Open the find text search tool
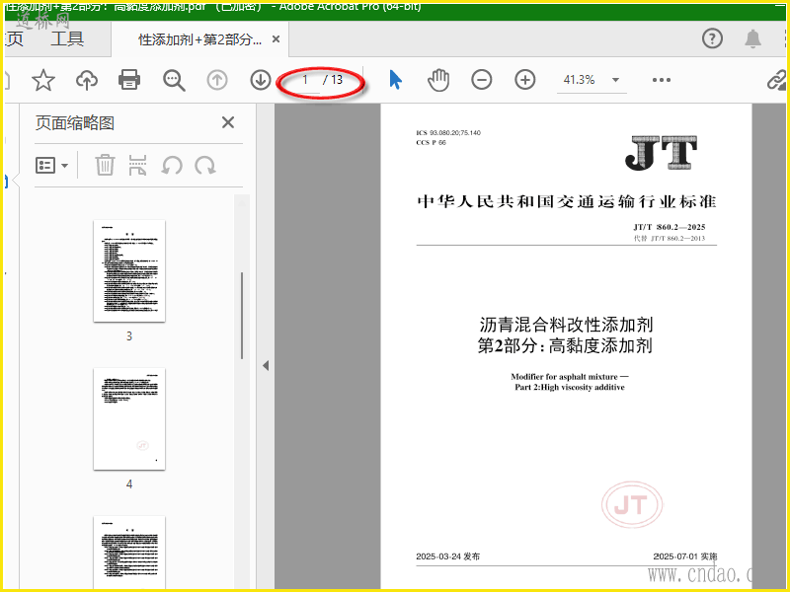Image resolution: width=790 pixels, height=592 pixels. click(174, 80)
